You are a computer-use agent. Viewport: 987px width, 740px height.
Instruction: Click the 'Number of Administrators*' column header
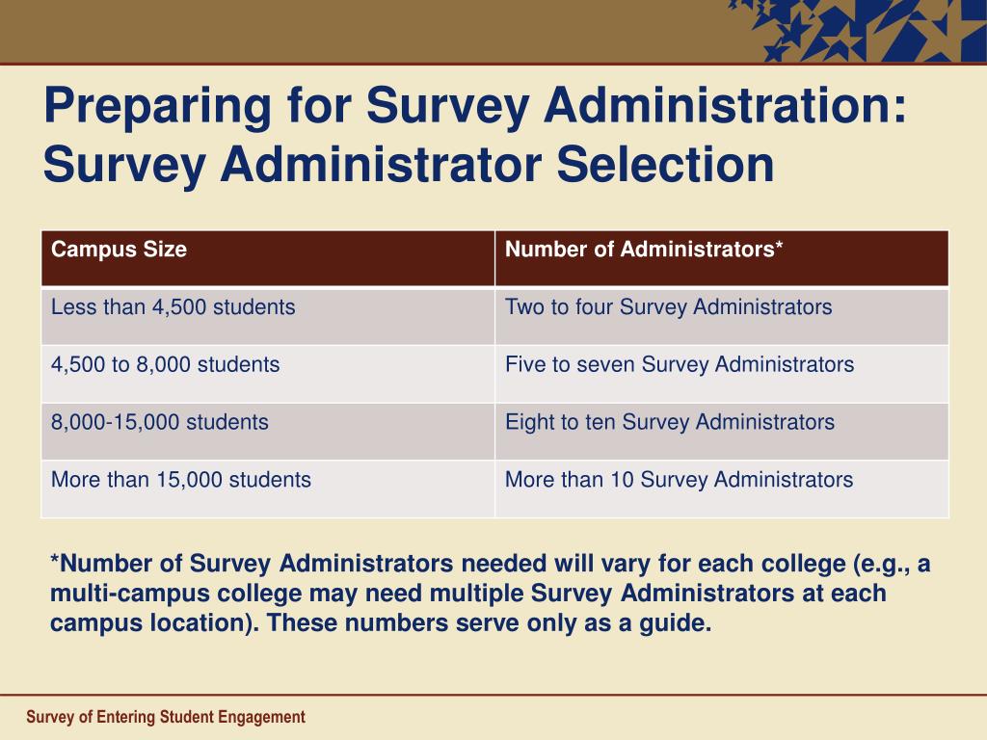[721, 258]
